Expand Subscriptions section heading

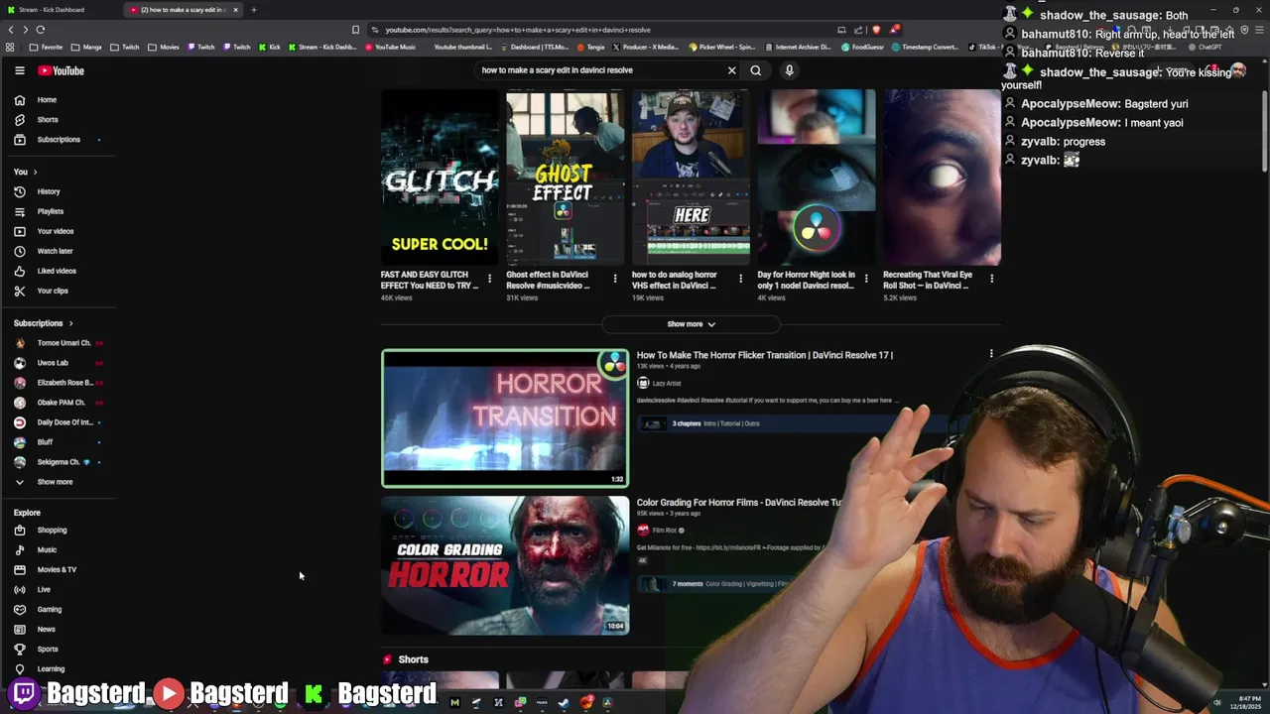[x=44, y=323]
